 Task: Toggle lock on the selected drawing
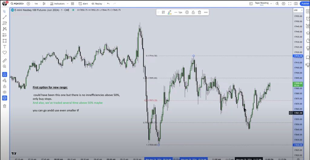tap(193, 12)
